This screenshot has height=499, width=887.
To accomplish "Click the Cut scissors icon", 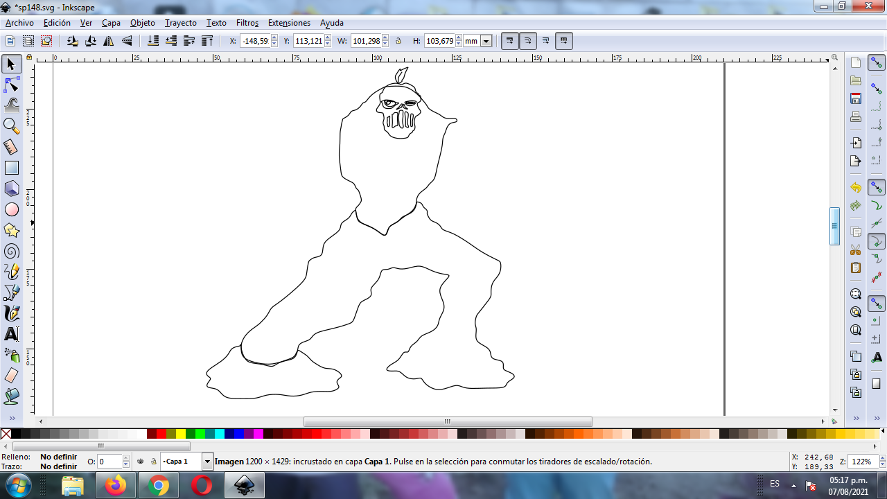I will click(856, 249).
